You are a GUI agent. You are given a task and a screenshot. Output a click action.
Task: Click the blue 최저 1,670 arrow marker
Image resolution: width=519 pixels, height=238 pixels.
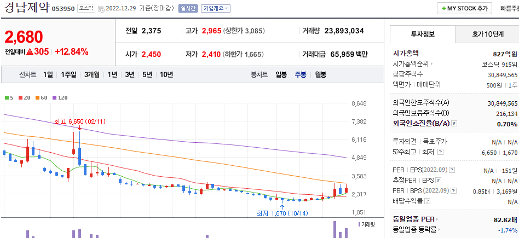[282, 207]
